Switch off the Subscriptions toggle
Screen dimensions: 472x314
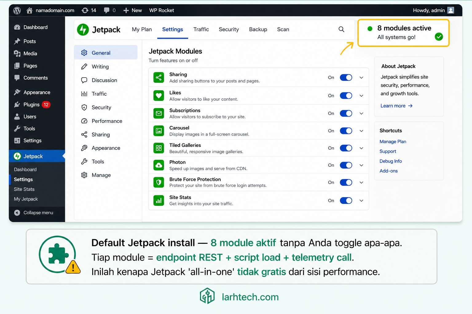tap(346, 113)
